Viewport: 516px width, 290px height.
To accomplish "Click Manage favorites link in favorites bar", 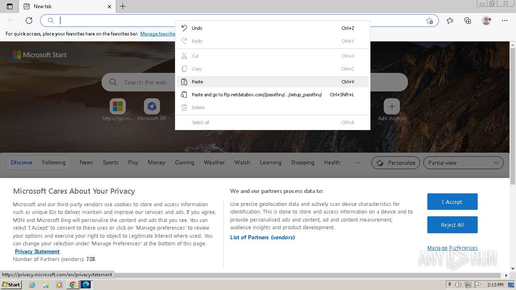I will click(x=158, y=34).
